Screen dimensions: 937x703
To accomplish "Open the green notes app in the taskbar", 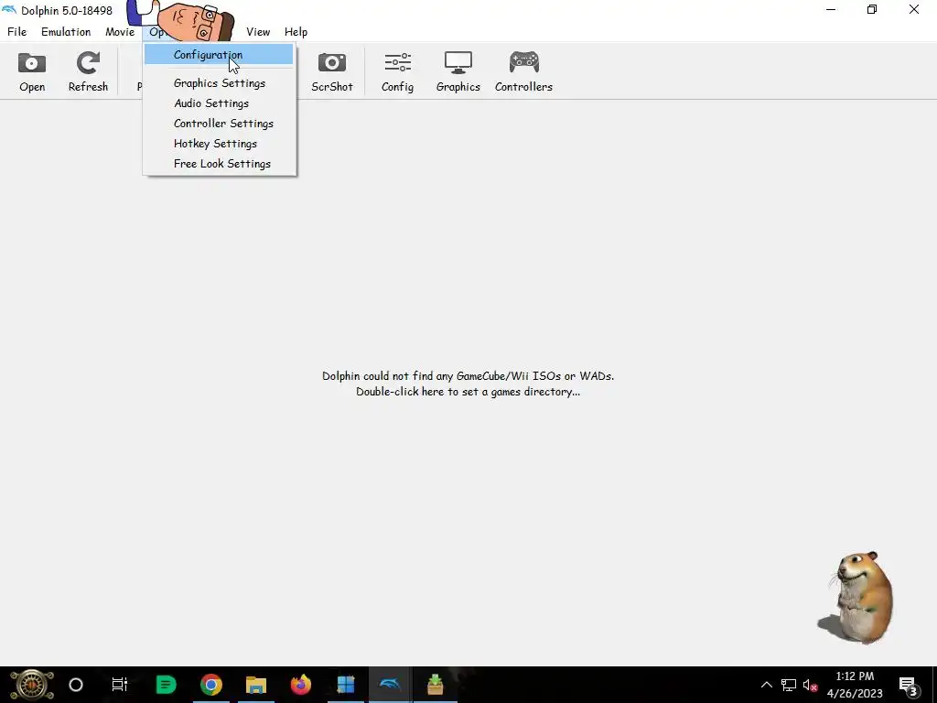I will click(x=166, y=685).
